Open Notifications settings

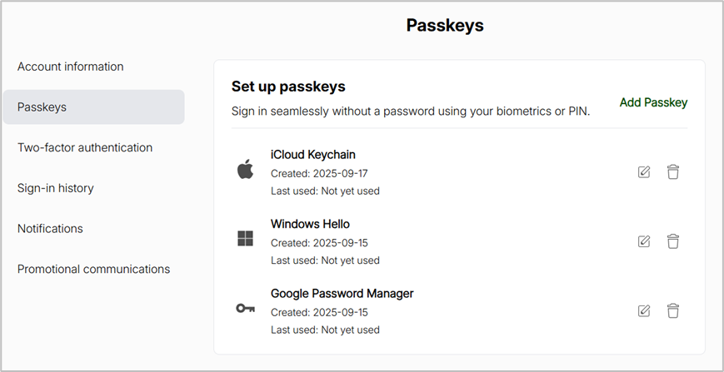pos(50,228)
